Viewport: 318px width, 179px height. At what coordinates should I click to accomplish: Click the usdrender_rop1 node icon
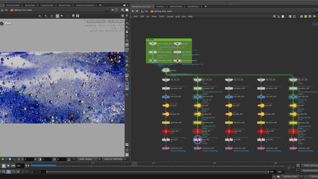click(x=166, y=148)
